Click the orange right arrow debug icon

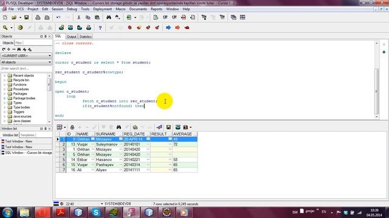(177, 27)
